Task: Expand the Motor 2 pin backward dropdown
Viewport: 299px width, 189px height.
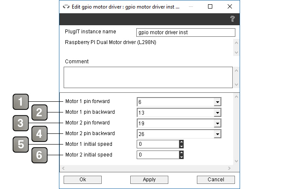Action: click(x=217, y=134)
